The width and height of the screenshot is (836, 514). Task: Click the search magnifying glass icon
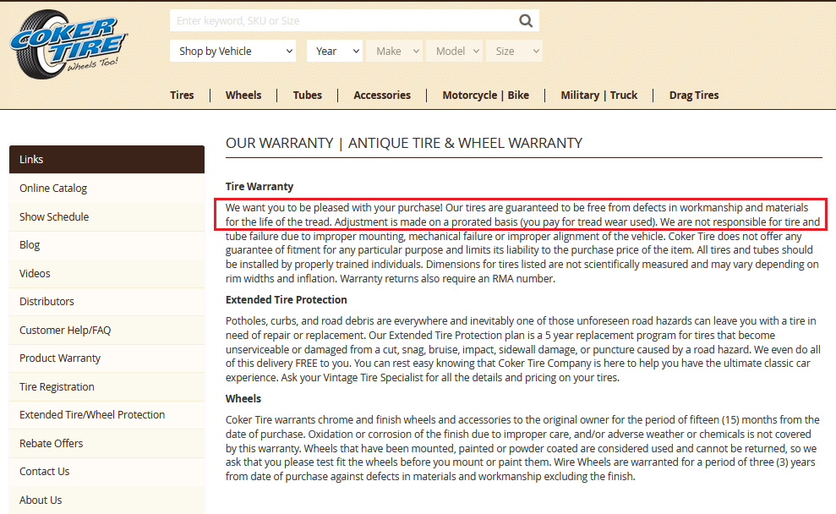point(526,21)
